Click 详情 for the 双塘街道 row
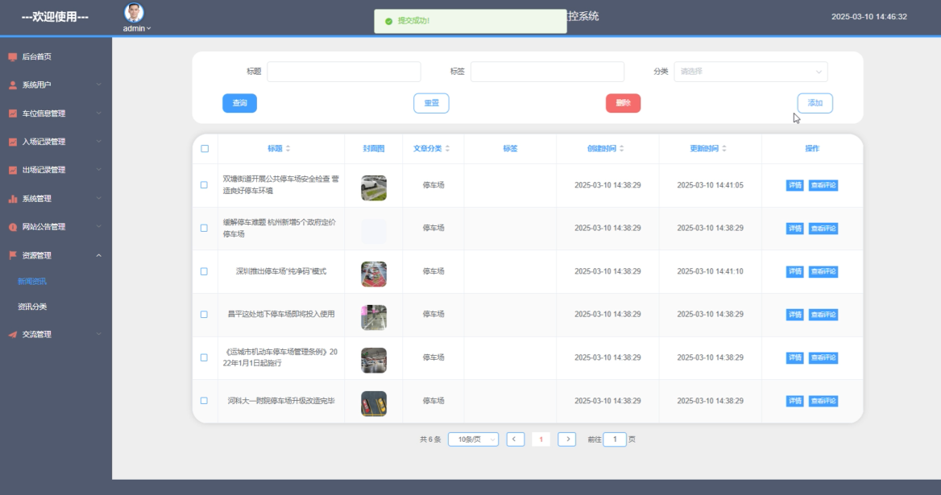Viewport: 941px width, 495px height. [794, 185]
